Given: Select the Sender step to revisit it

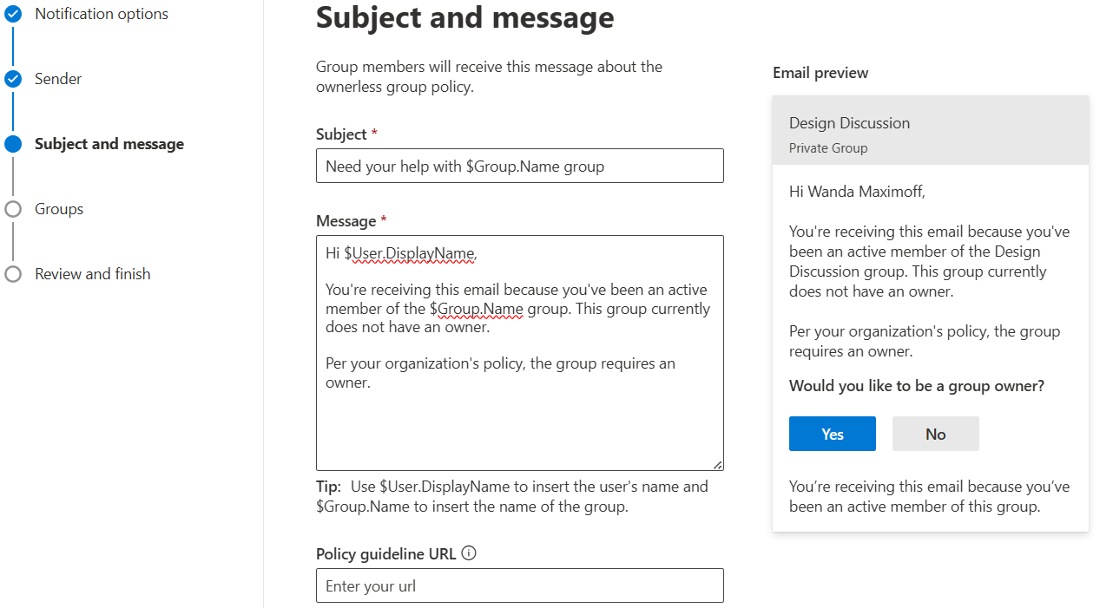Looking at the screenshot, I should tap(57, 78).
